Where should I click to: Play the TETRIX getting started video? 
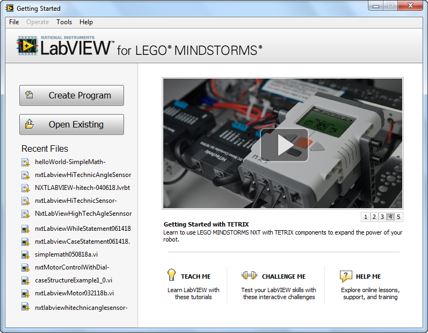tap(284, 145)
